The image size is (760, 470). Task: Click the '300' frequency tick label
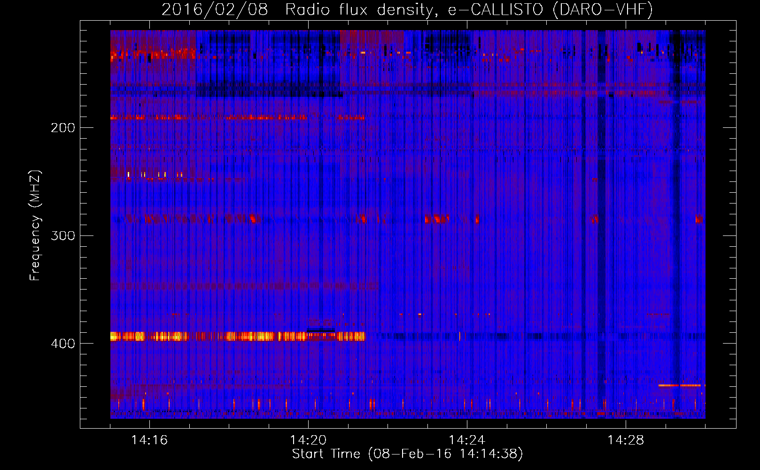pos(63,235)
